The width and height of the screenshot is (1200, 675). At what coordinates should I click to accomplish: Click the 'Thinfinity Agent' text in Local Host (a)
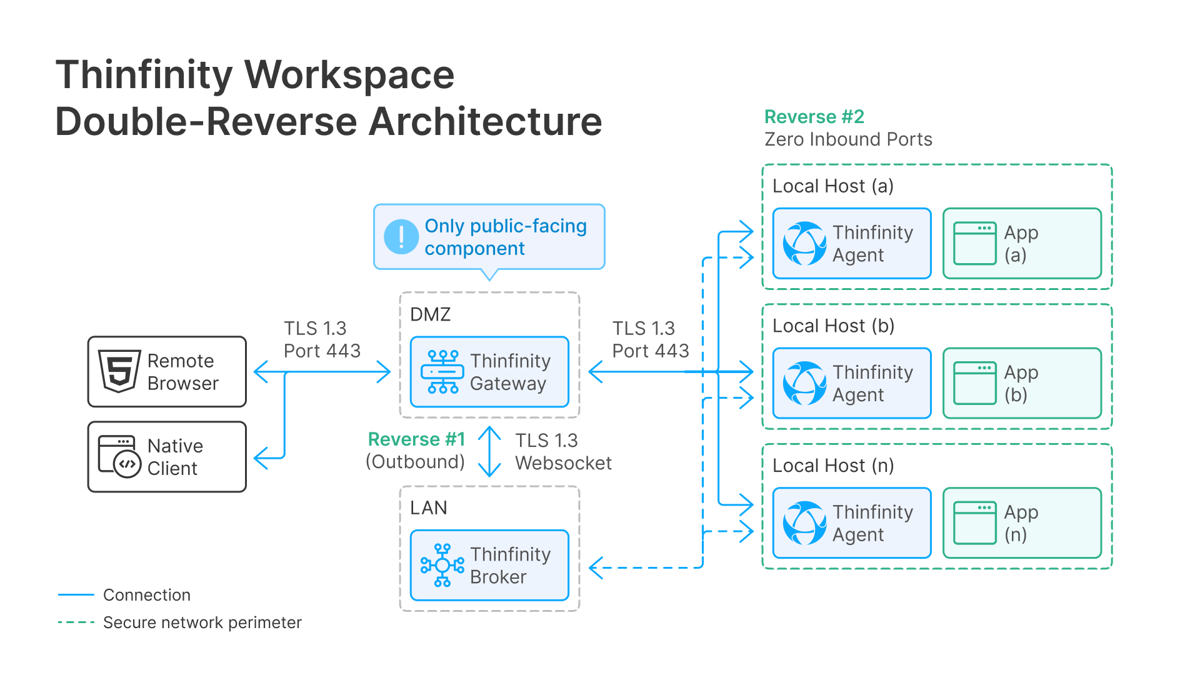[872, 244]
